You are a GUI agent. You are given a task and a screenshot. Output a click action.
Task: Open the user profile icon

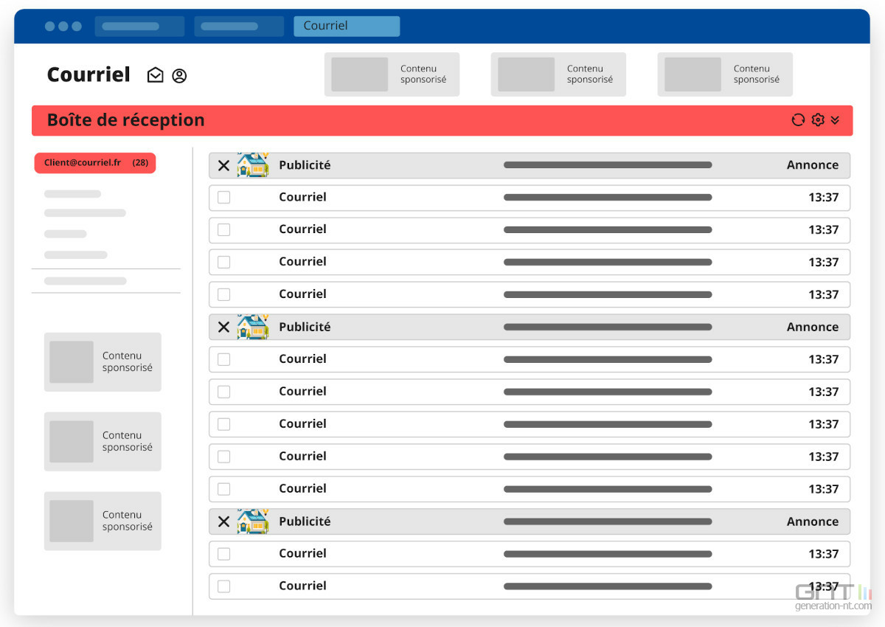point(179,75)
